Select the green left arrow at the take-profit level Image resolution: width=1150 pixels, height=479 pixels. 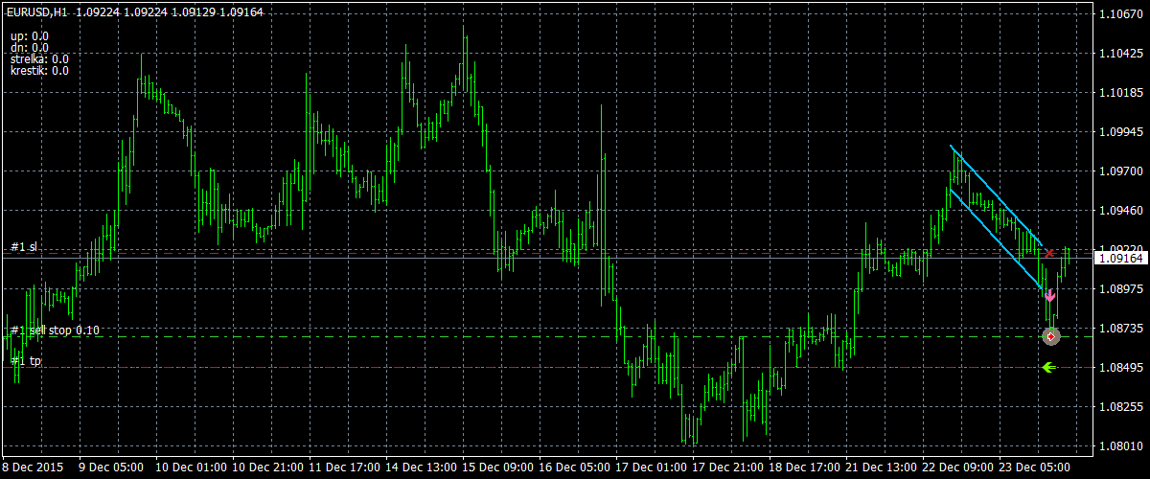click(1048, 367)
